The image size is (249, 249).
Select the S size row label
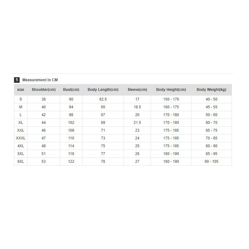(x=21, y=99)
